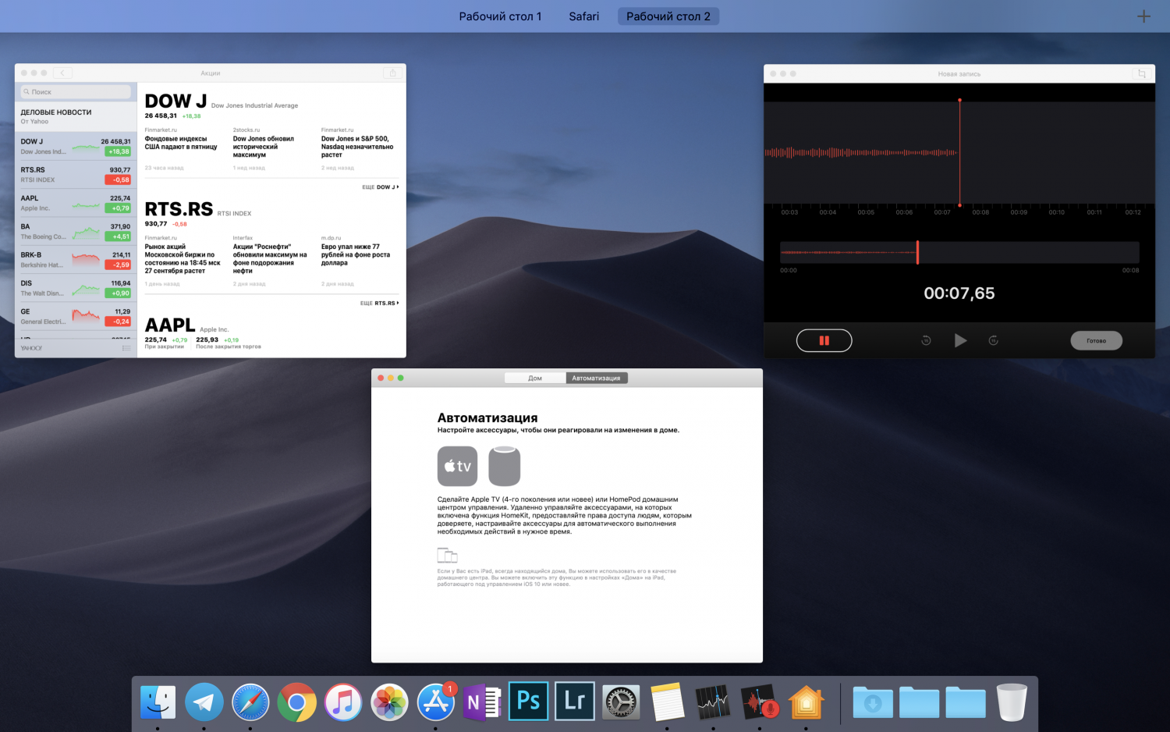The image size is (1170, 732).
Task: Open Notes app in the Dock
Action: (x=667, y=702)
